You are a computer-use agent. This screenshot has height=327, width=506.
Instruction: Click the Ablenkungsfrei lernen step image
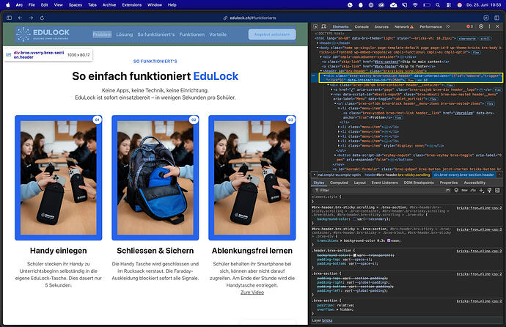click(x=252, y=177)
